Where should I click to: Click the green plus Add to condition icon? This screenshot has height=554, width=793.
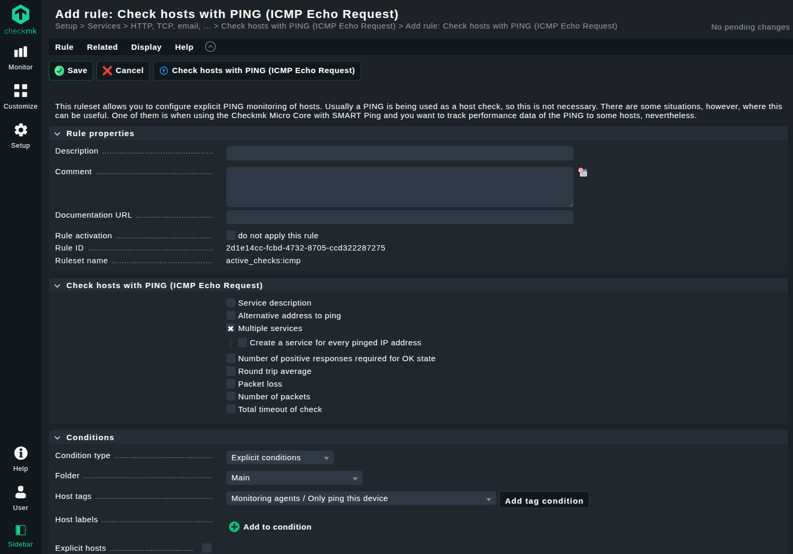pyautogui.click(x=234, y=527)
